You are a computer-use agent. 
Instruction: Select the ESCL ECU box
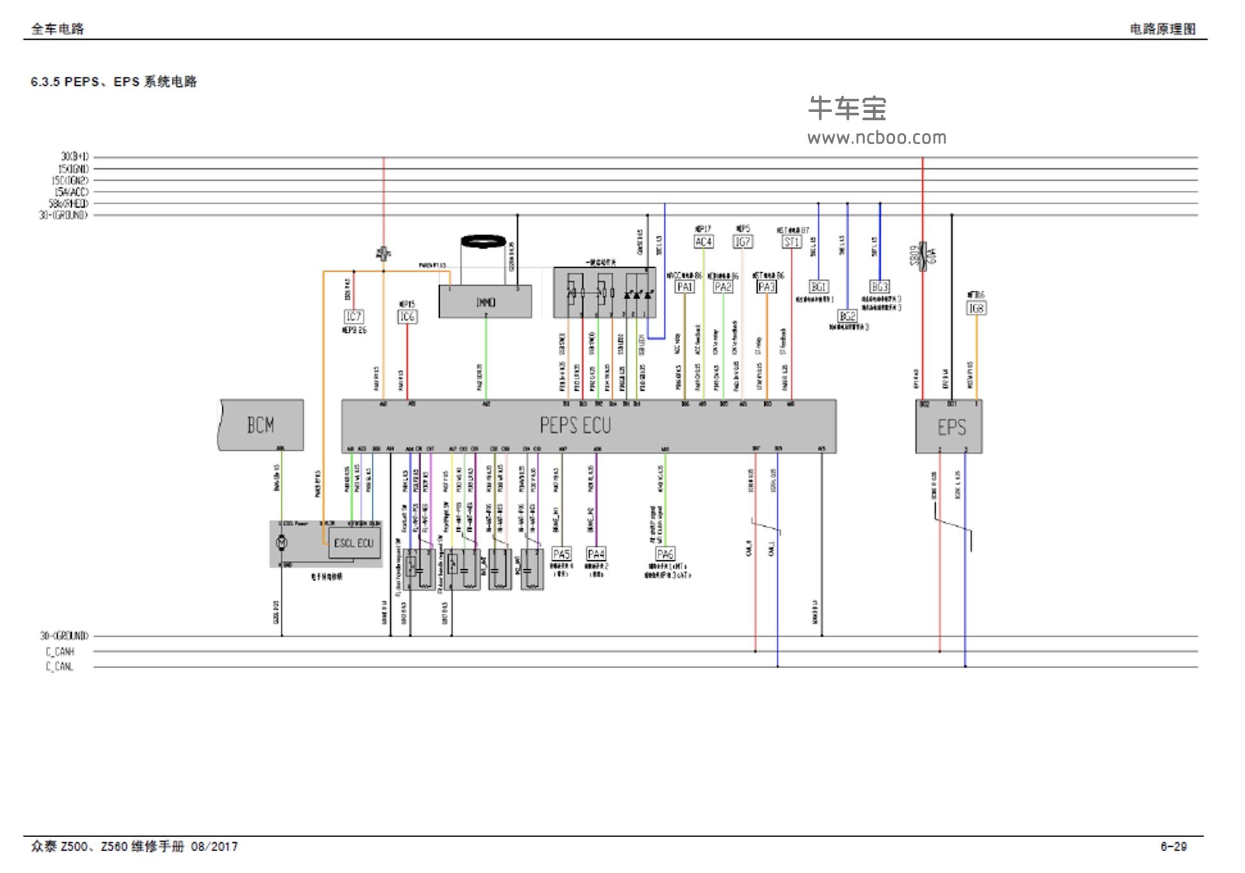tap(354, 543)
